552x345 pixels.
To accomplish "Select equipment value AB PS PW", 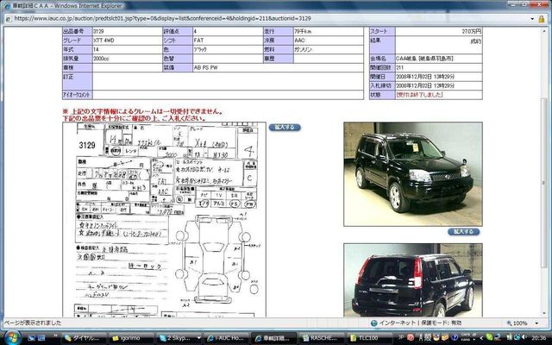I will tap(278, 67).
